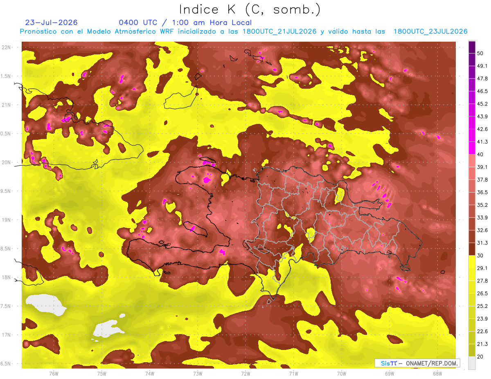Image resolution: width=491 pixels, height=379 pixels.
Task: Pick the bright yellow legend swatch between 29.1 and 30
Action: click(472, 262)
